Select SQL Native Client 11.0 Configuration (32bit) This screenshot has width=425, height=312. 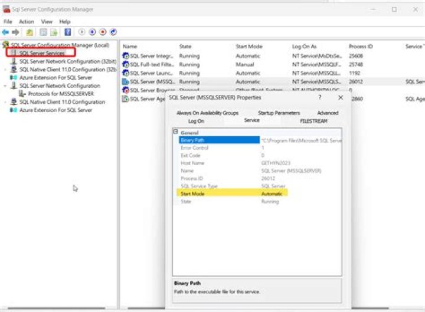point(68,70)
